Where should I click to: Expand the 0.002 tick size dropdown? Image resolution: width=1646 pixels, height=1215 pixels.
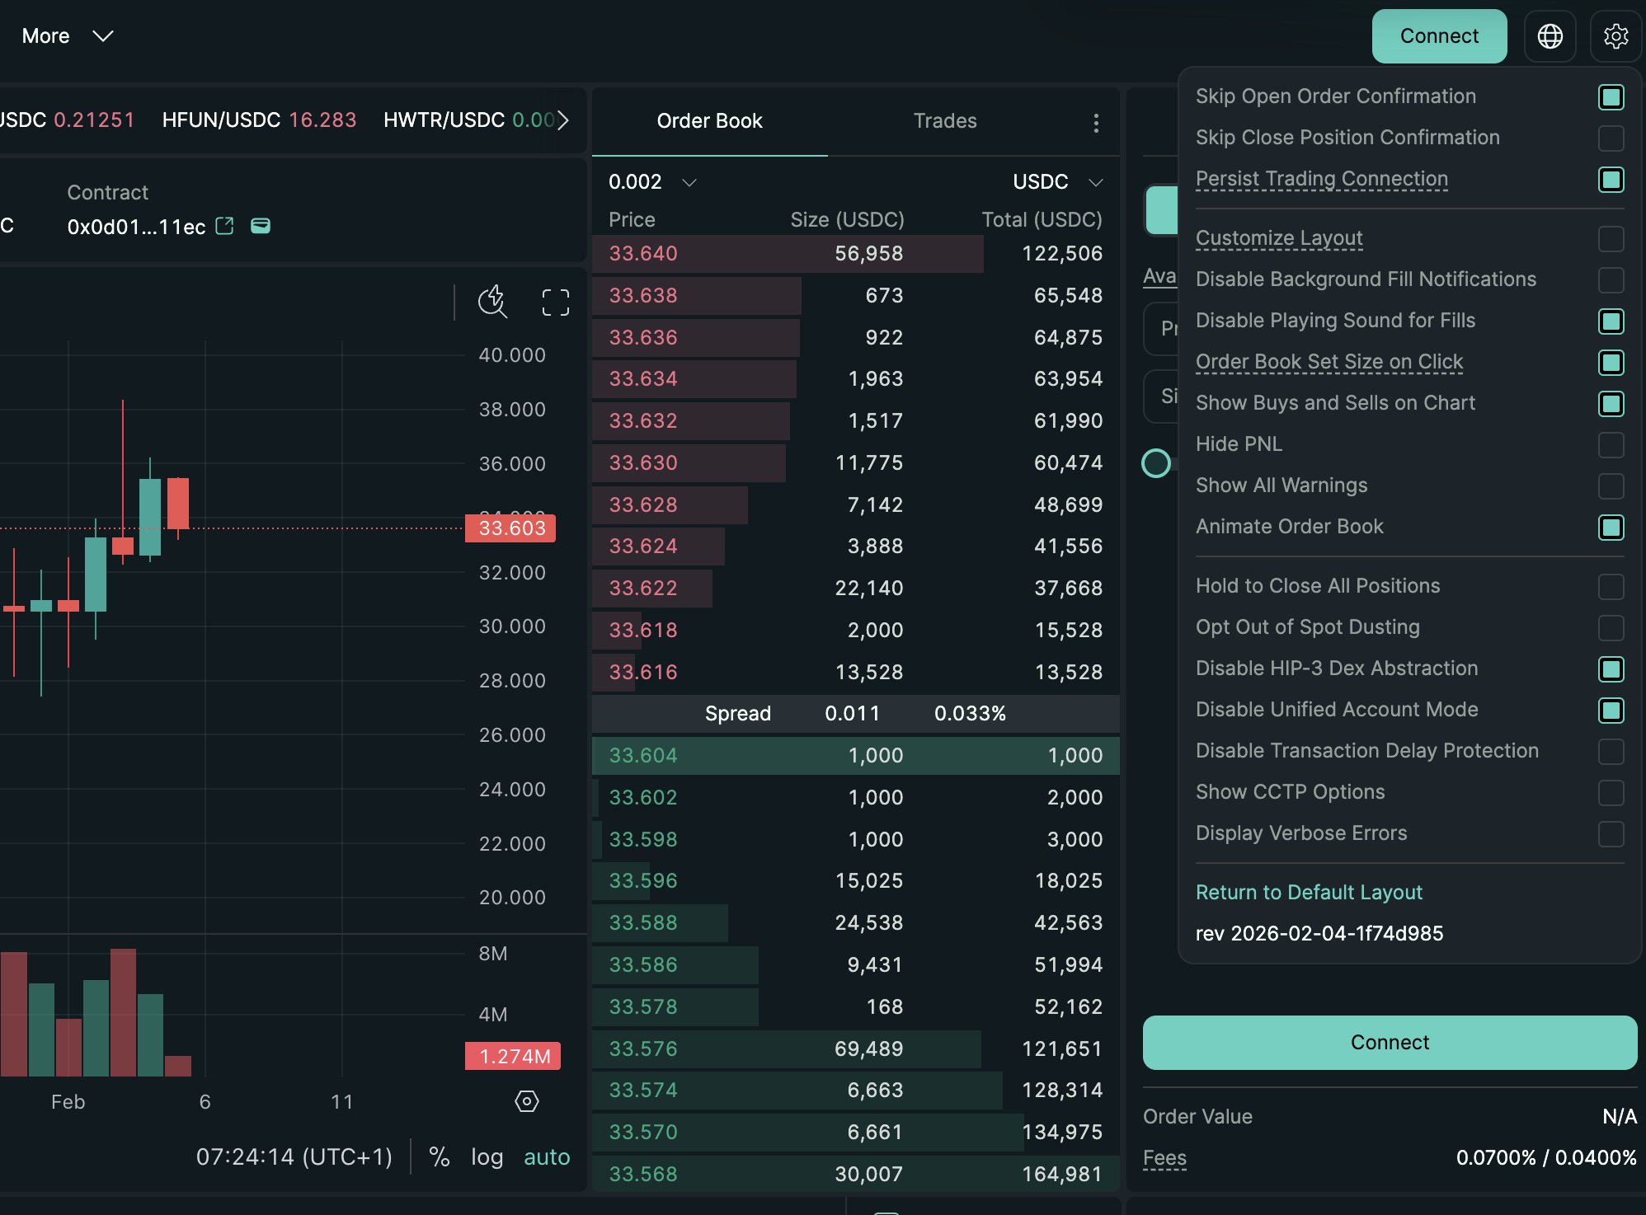652,181
